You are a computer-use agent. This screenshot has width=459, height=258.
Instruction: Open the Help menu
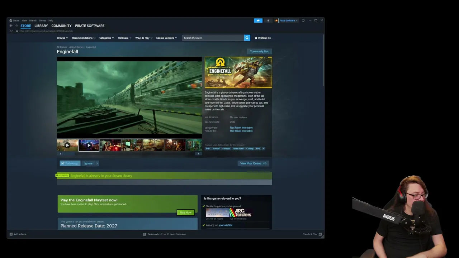[51, 20]
